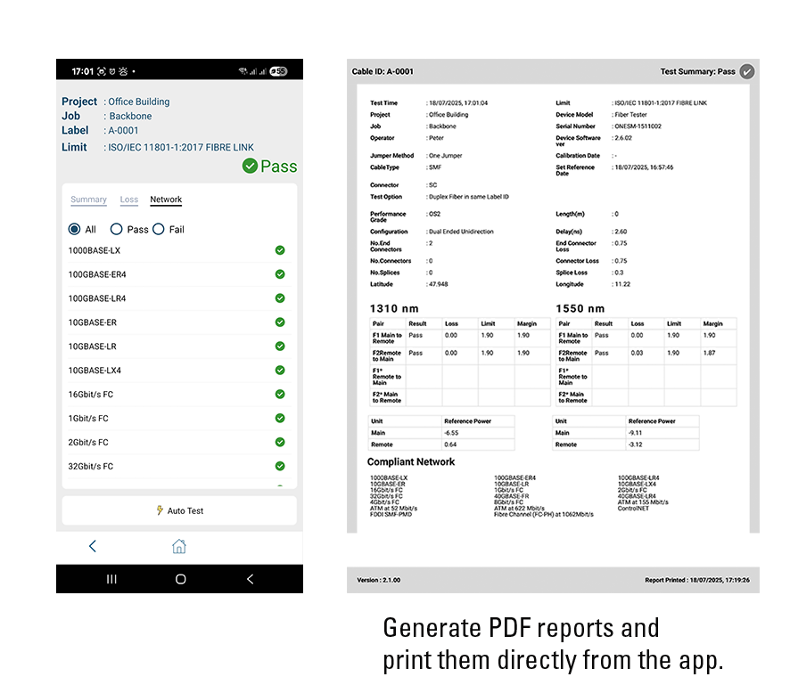Select the 100GBASE-ER4 network row
The height and width of the screenshot is (685, 790).
[x=179, y=274]
